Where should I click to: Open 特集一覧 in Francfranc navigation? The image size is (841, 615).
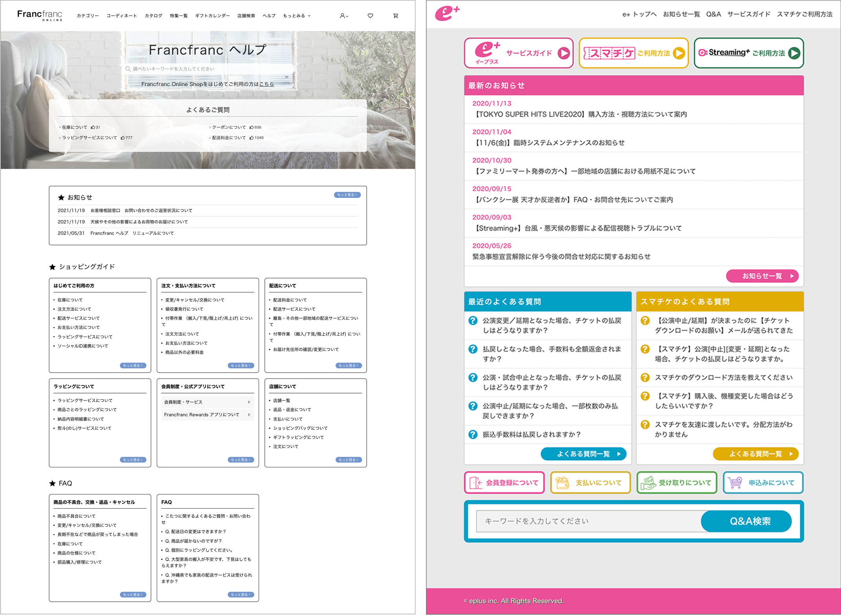[178, 16]
